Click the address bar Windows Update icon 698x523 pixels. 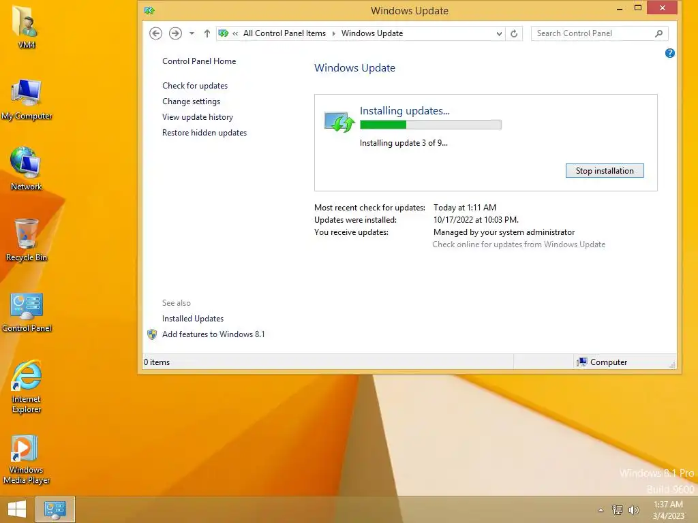(x=224, y=33)
